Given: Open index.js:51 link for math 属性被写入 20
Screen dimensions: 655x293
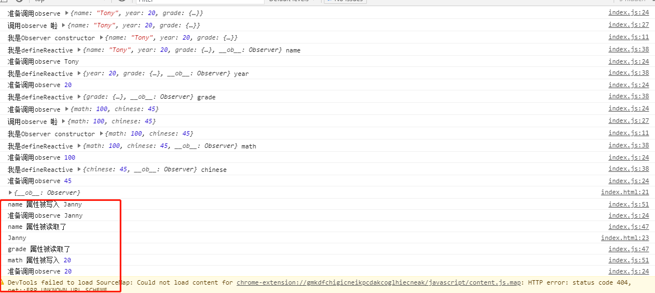Looking at the screenshot, I should pyautogui.click(x=629, y=260).
